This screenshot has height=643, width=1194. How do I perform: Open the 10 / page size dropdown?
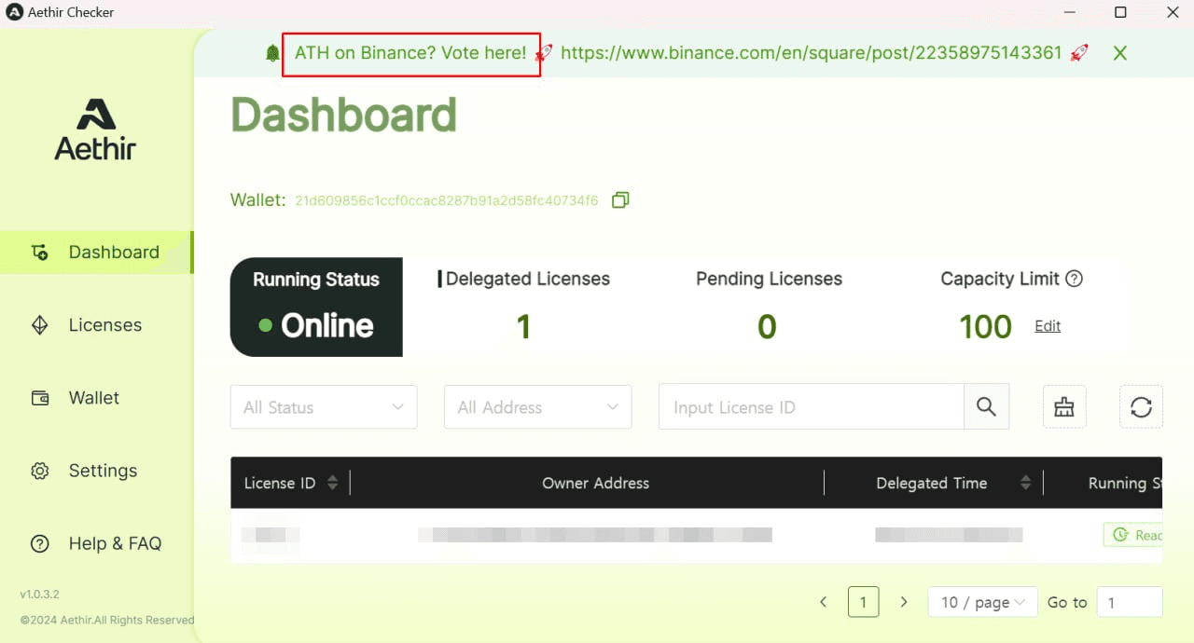(x=983, y=602)
